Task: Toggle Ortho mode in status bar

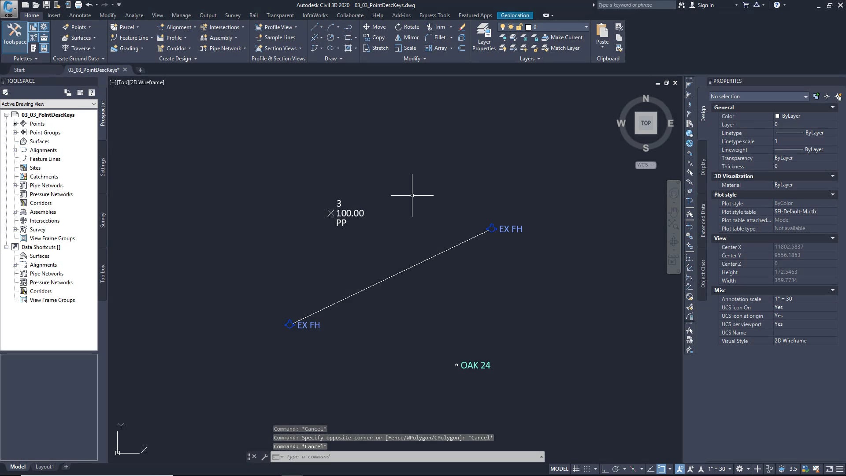Action: point(605,469)
